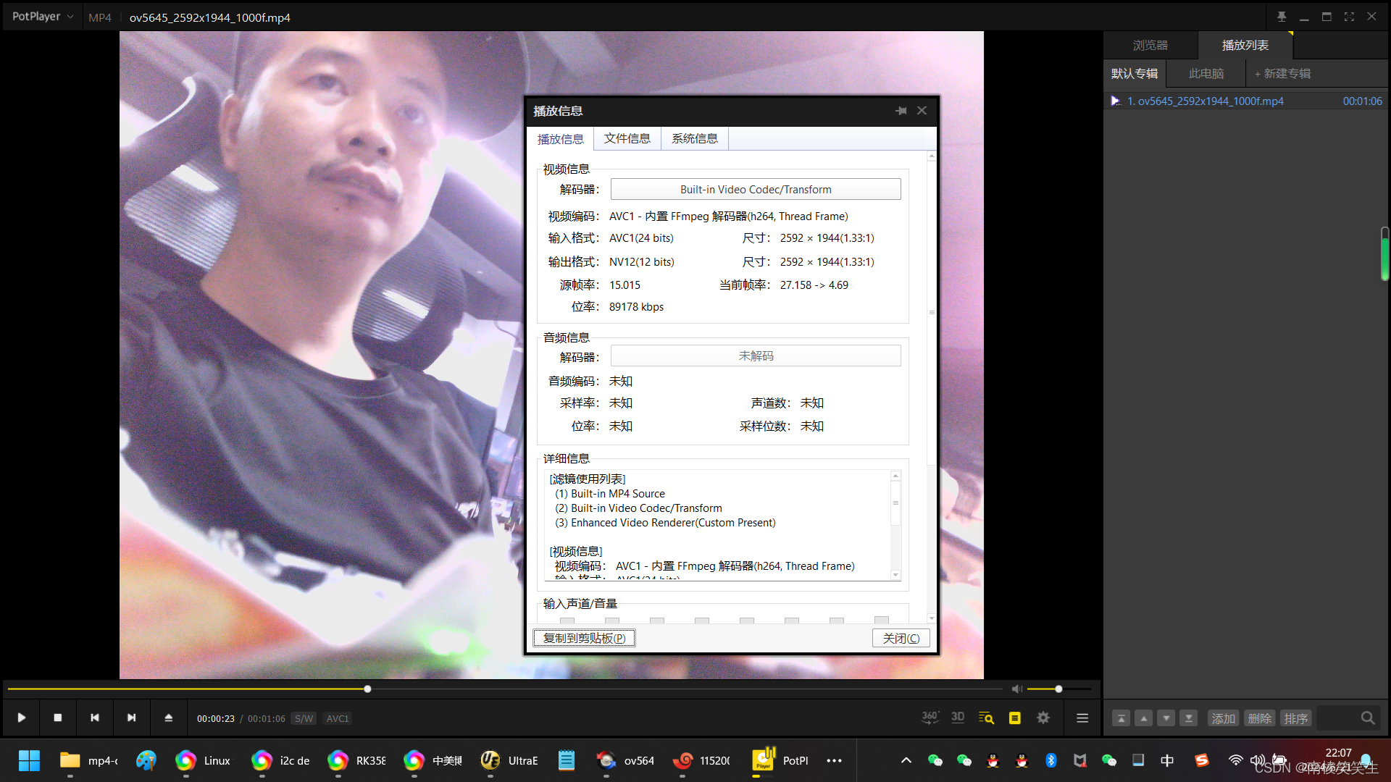Select playlist item ov5645_2592x1944_1000f.mp4

[x=1246, y=101]
